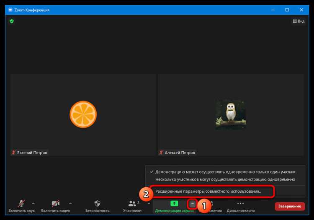
Task: Open Дополнительно three-dots menu
Action: click(x=240, y=204)
